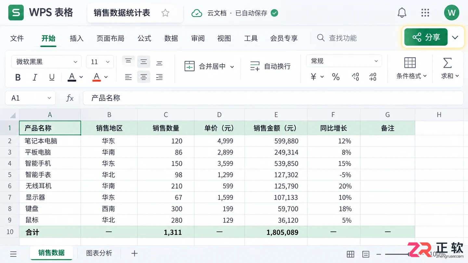Toggle top vertical align button
This screenshot has height=263, width=468.
click(128, 61)
